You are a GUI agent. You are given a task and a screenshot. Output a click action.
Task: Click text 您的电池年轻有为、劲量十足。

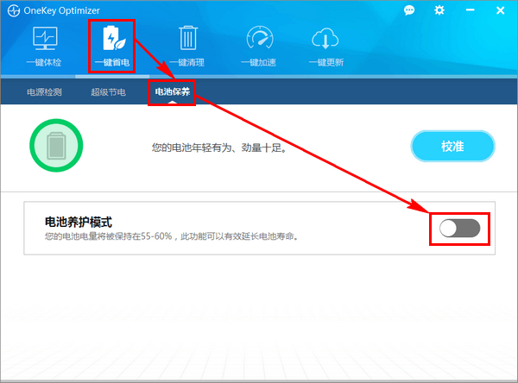[219, 148]
